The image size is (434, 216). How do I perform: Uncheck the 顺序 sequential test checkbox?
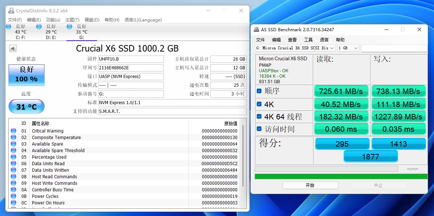click(x=259, y=91)
